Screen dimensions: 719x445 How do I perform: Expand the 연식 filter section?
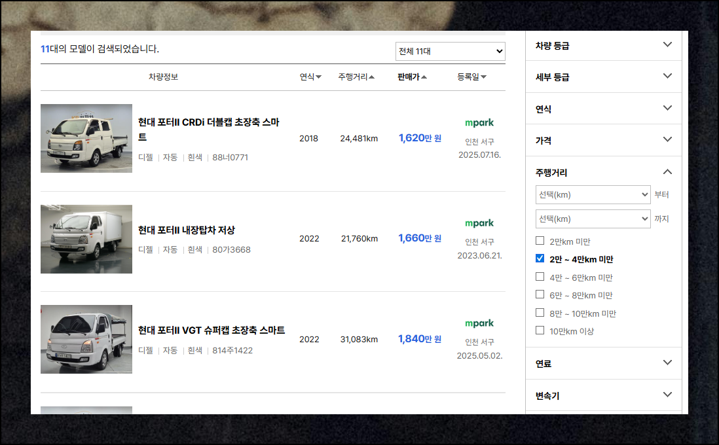(x=604, y=109)
